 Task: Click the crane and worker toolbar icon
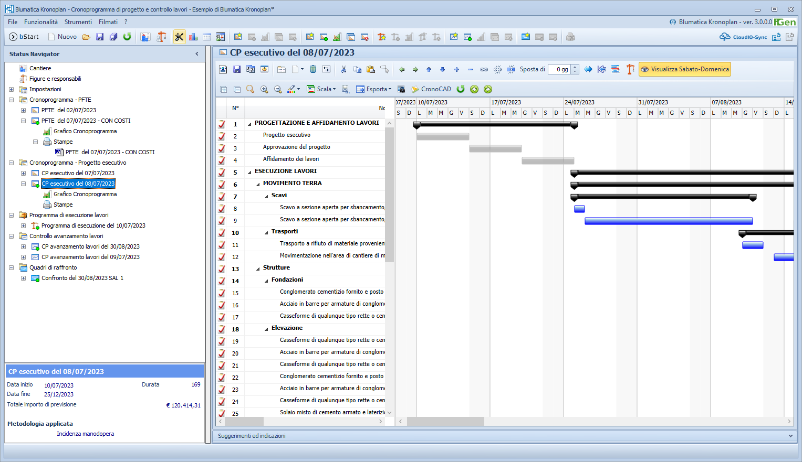(x=161, y=37)
